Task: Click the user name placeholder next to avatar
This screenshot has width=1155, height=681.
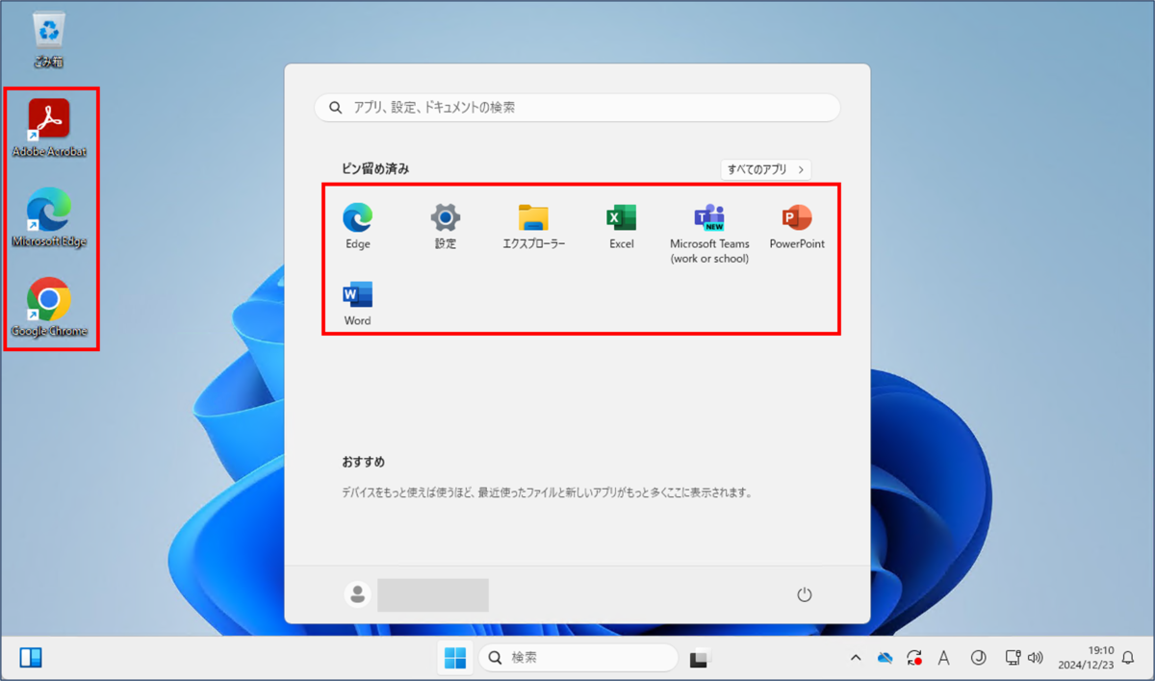Action: pos(433,595)
